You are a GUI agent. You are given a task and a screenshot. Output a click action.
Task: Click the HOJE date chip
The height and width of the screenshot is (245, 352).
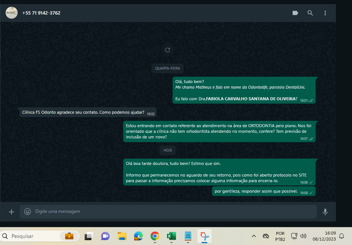[167, 150]
